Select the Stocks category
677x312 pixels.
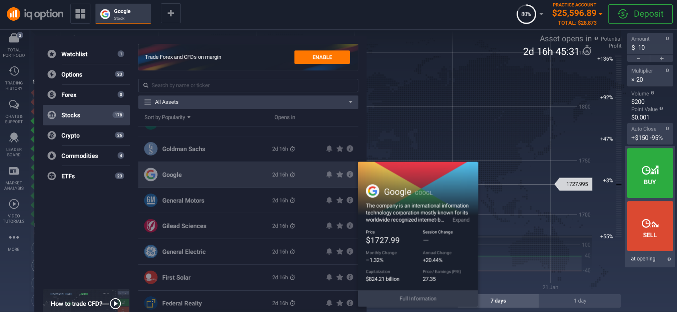click(x=86, y=115)
